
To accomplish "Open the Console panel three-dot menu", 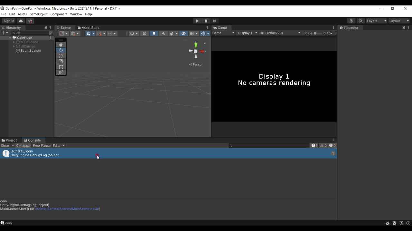I will [333, 140].
